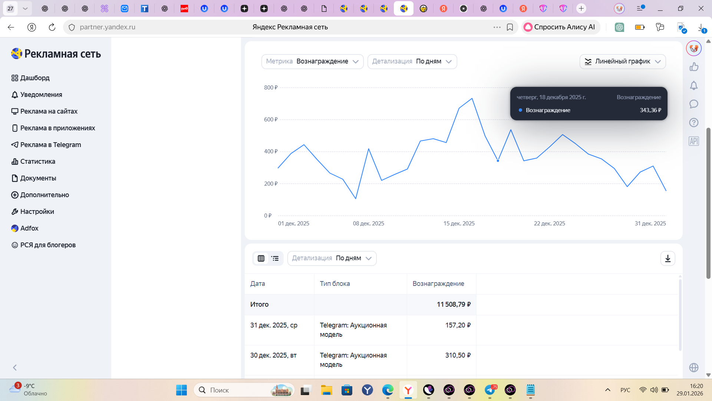Click the help question mark icon
712x401 pixels.
click(x=693, y=123)
